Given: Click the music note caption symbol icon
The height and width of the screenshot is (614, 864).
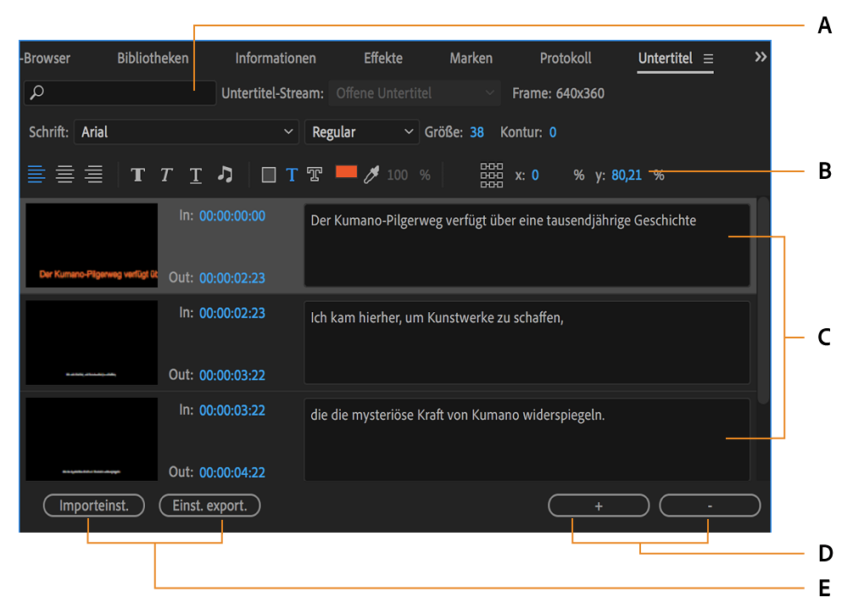Looking at the screenshot, I should pyautogui.click(x=224, y=174).
